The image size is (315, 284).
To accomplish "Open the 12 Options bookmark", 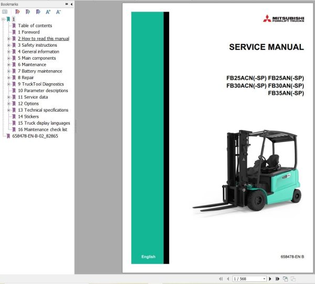I will 28,104.
